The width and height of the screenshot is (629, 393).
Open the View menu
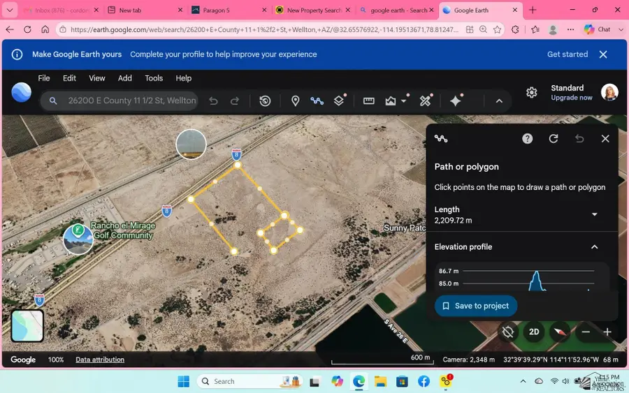[x=96, y=78]
